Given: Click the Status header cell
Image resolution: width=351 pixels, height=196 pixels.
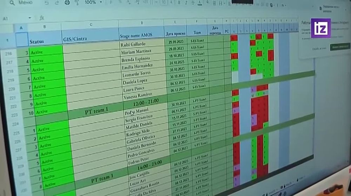Looking at the screenshot, I should [x=45, y=39].
